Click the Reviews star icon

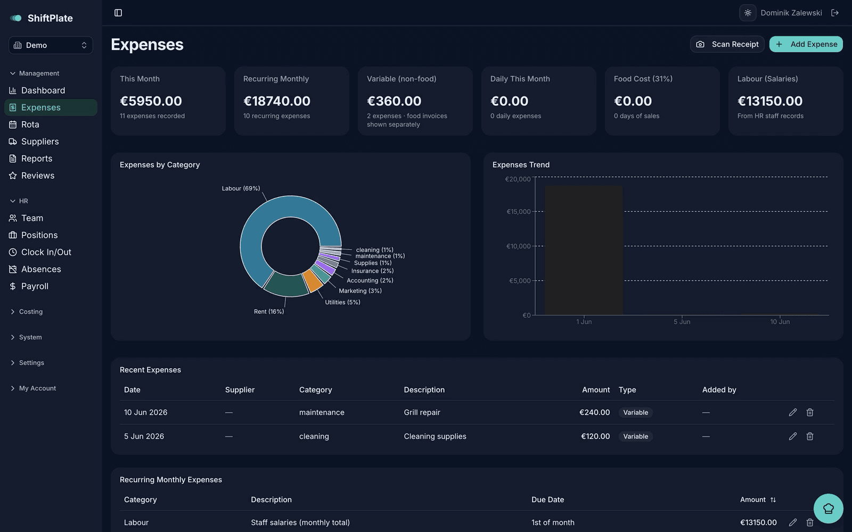(13, 176)
